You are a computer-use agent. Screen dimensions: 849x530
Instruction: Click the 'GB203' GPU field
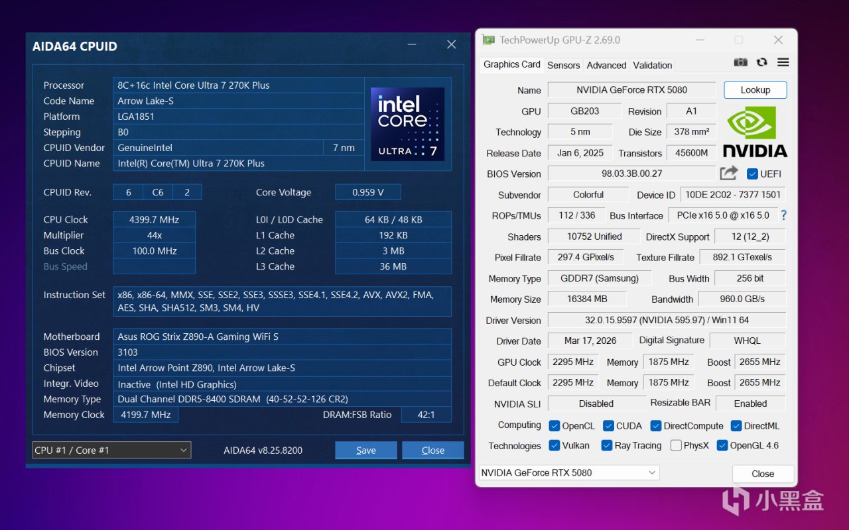[584, 111]
